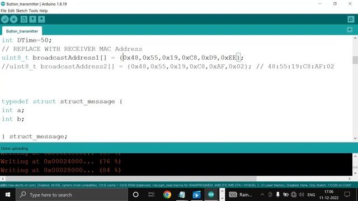Screen dimensions: 358x201
Task: Open Google Chrome from the taskbar
Action: point(167,195)
